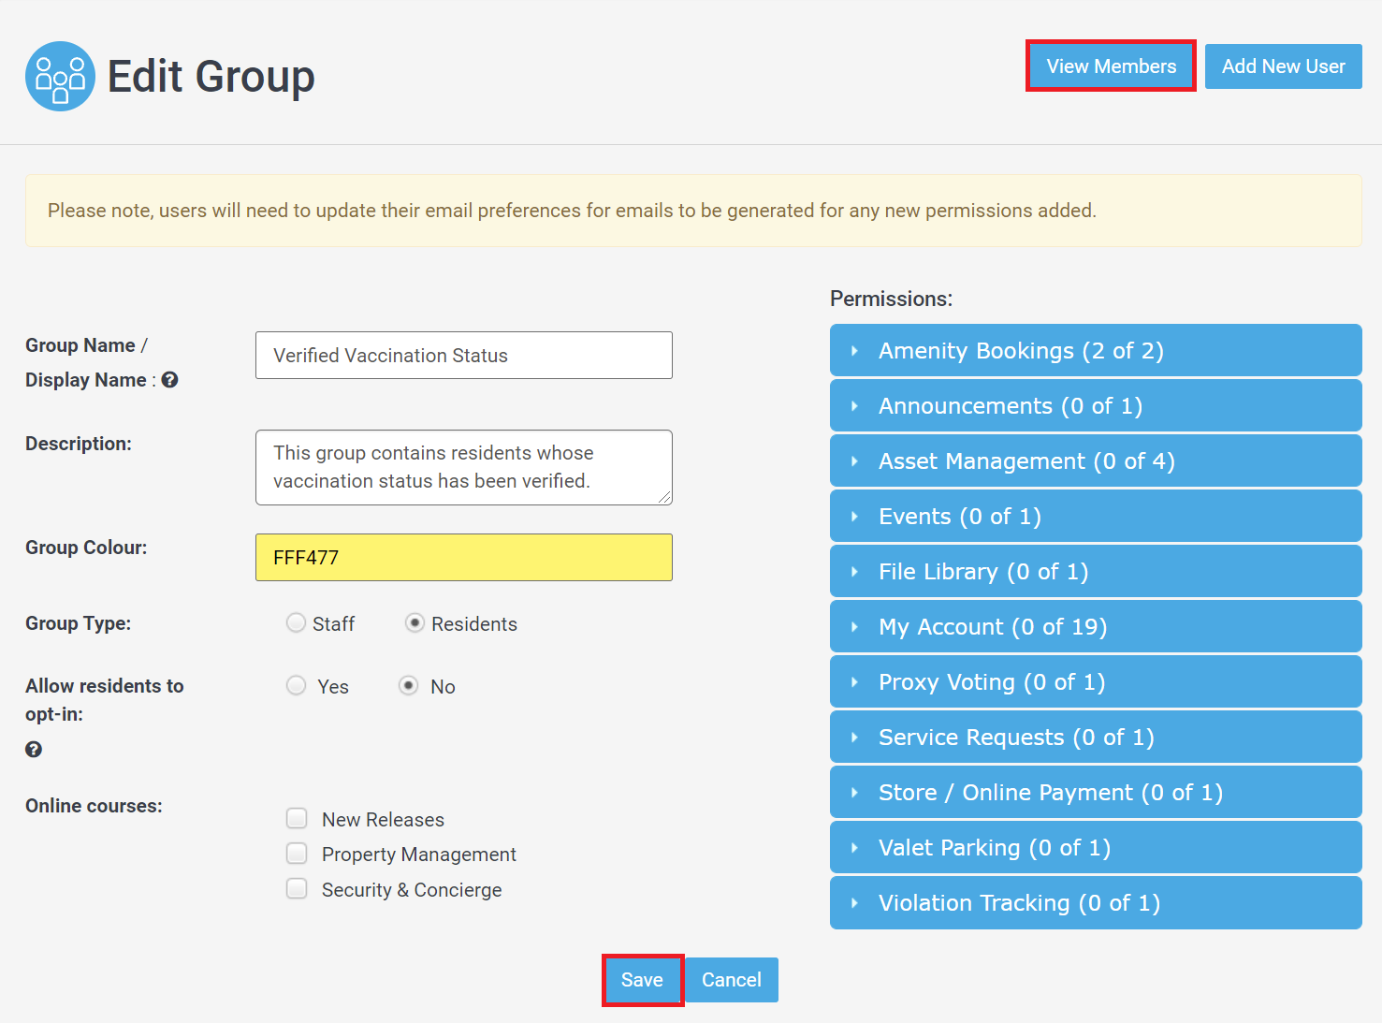The height and width of the screenshot is (1023, 1382).
Task: Check the New Releases course
Action: click(x=297, y=819)
